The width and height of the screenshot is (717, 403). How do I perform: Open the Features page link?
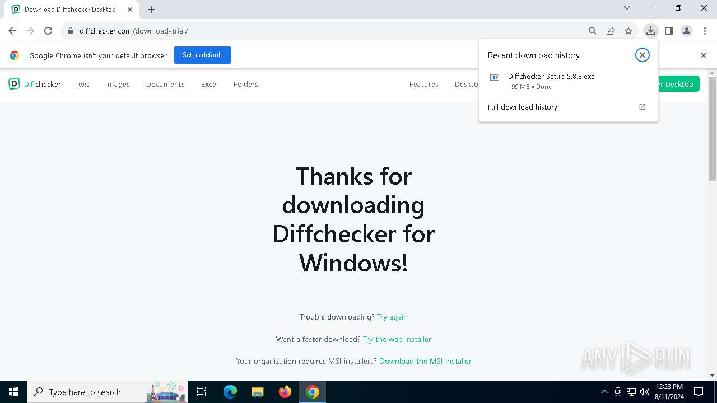[x=423, y=84]
